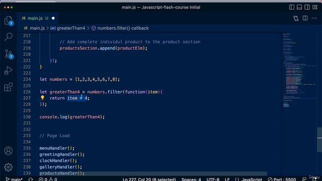Click the lightbulb code action icon
Image resolution: width=322 pixels, height=181 pixels.
(42, 98)
